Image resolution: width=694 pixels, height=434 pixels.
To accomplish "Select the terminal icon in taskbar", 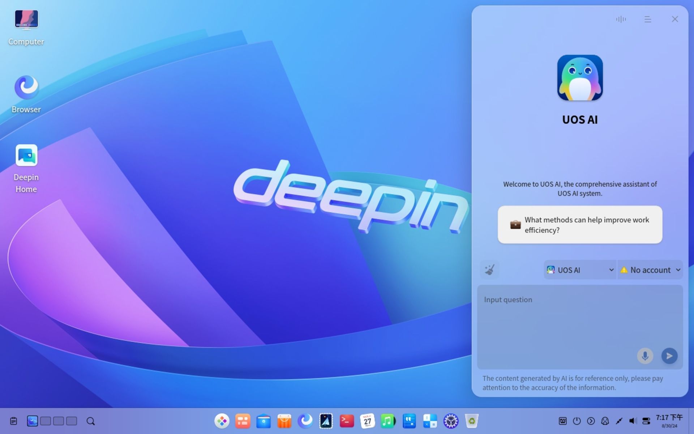I will [347, 421].
